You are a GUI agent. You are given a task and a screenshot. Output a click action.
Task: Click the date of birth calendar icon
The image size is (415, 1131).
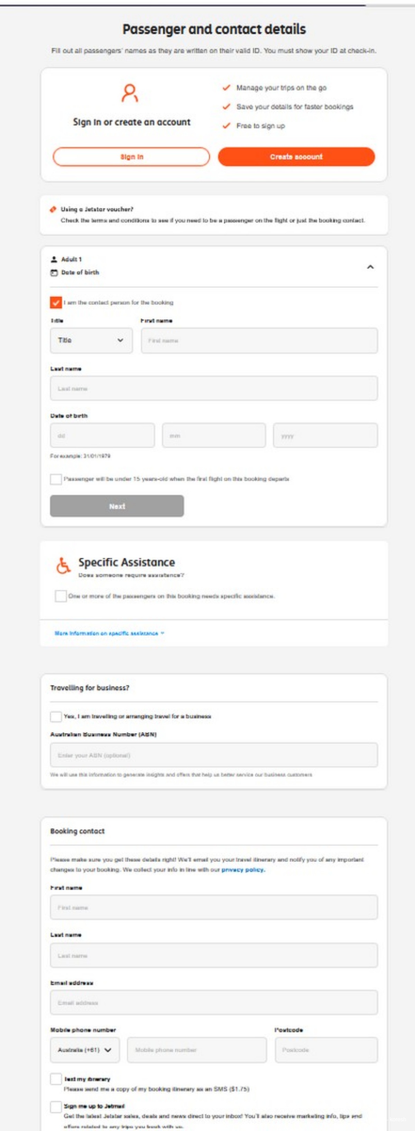pos(54,273)
